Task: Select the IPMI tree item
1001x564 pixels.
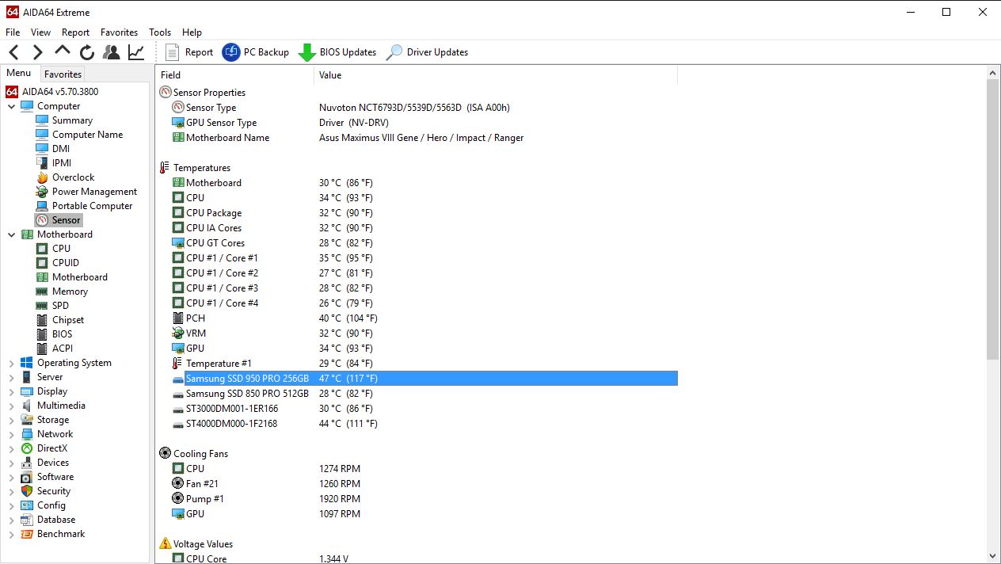Action: [62, 163]
